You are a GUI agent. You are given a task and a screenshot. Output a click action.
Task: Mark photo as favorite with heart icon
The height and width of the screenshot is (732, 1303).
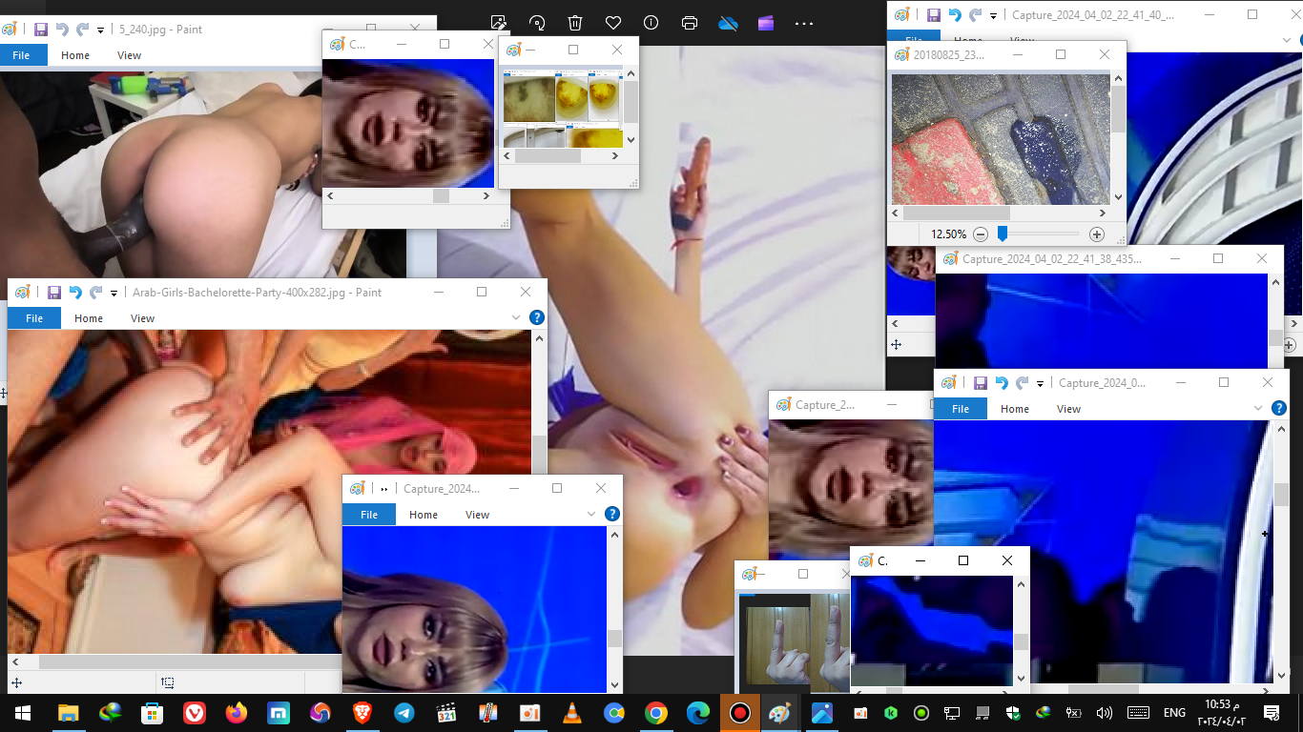point(613,23)
